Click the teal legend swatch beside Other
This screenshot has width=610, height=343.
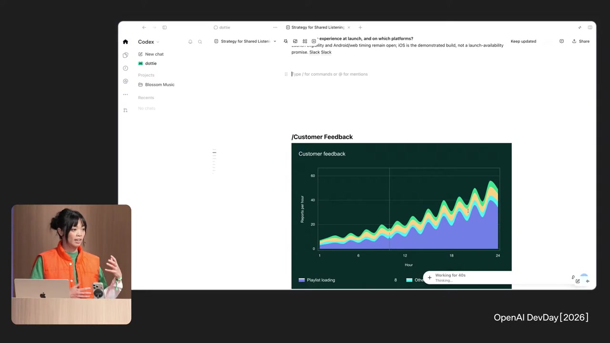point(409,280)
